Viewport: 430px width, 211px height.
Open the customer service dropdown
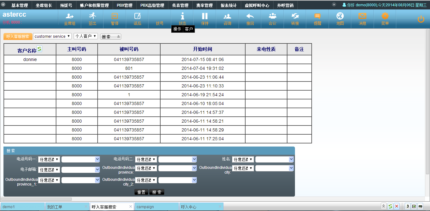[x=52, y=36]
